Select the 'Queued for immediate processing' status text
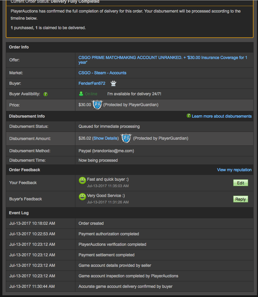The image size is (258, 297). click(109, 126)
